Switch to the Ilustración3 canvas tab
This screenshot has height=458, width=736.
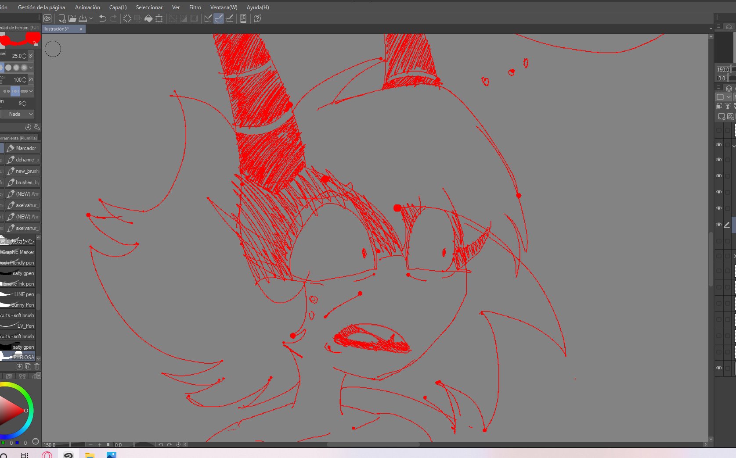pyautogui.click(x=57, y=29)
